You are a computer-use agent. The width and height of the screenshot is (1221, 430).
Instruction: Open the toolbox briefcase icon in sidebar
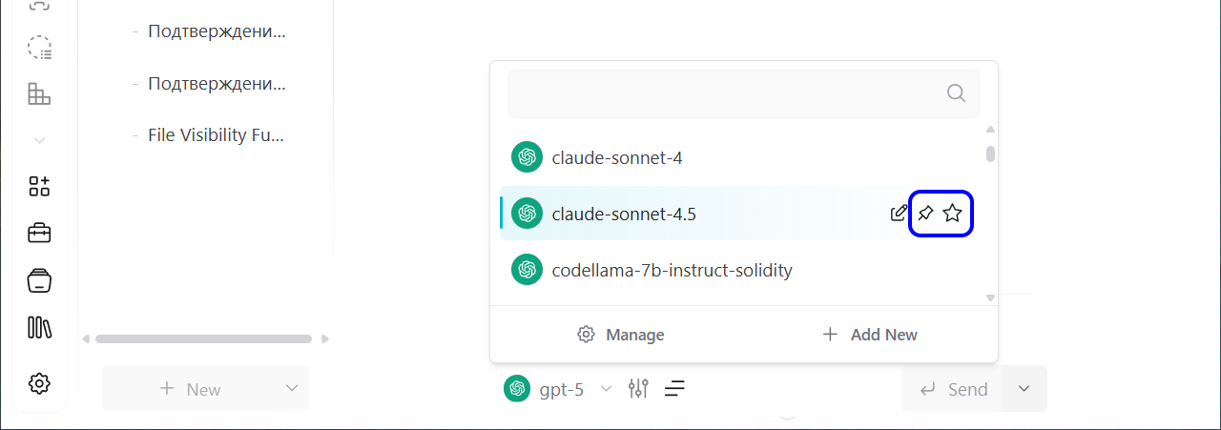point(39,233)
